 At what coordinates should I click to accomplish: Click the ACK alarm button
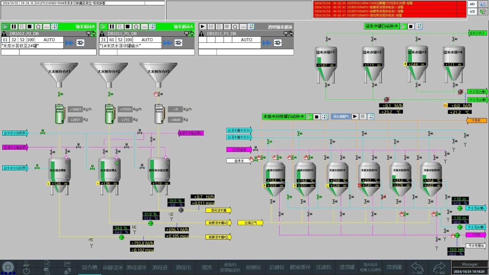473,12
